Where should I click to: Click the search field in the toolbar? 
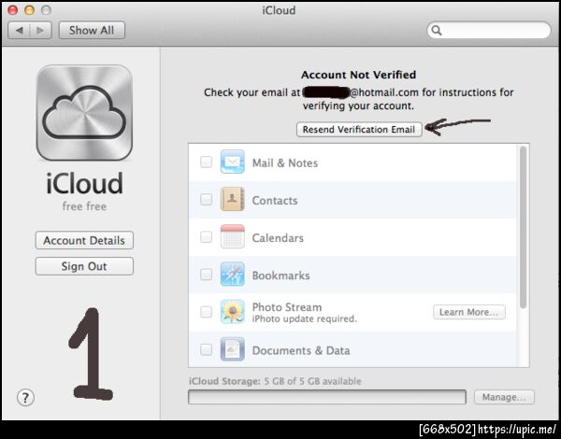tap(489, 31)
